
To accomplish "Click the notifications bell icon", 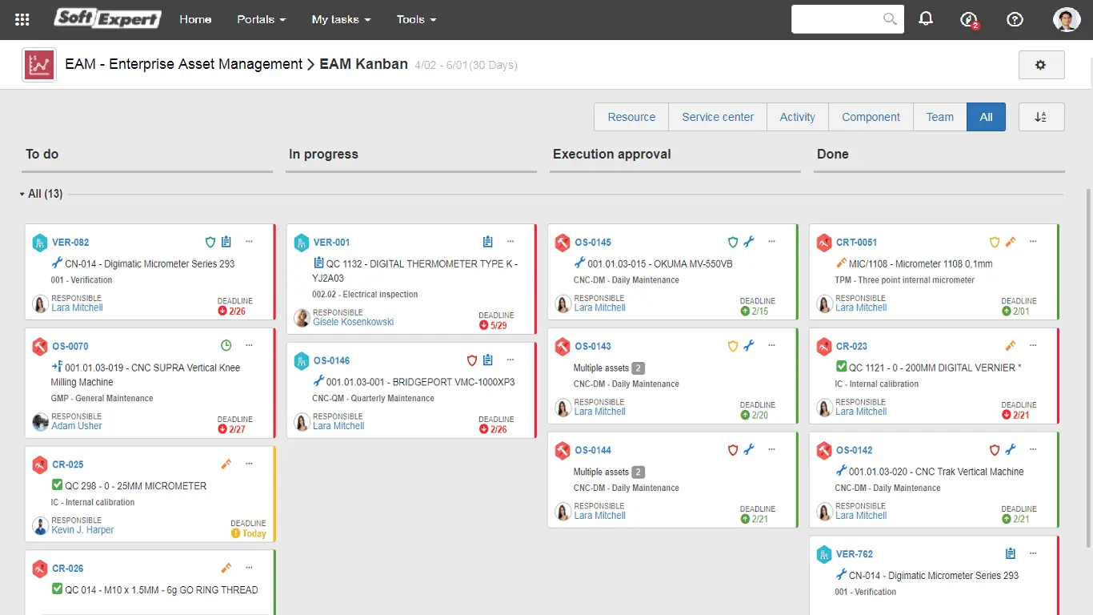I will (926, 18).
